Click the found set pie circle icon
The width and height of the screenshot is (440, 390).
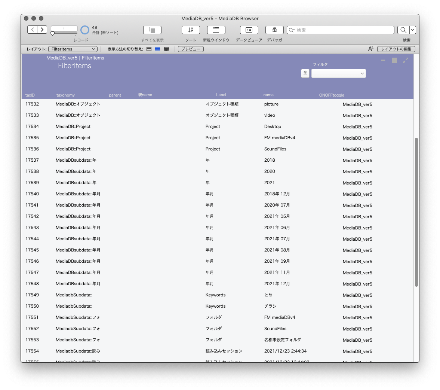[x=85, y=30]
